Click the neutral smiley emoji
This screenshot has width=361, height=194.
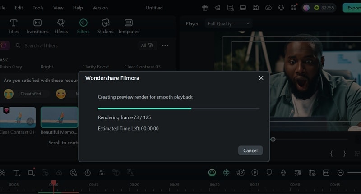(61, 94)
